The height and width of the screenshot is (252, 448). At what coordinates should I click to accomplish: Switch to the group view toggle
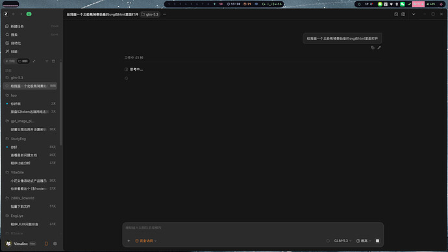(10, 61)
